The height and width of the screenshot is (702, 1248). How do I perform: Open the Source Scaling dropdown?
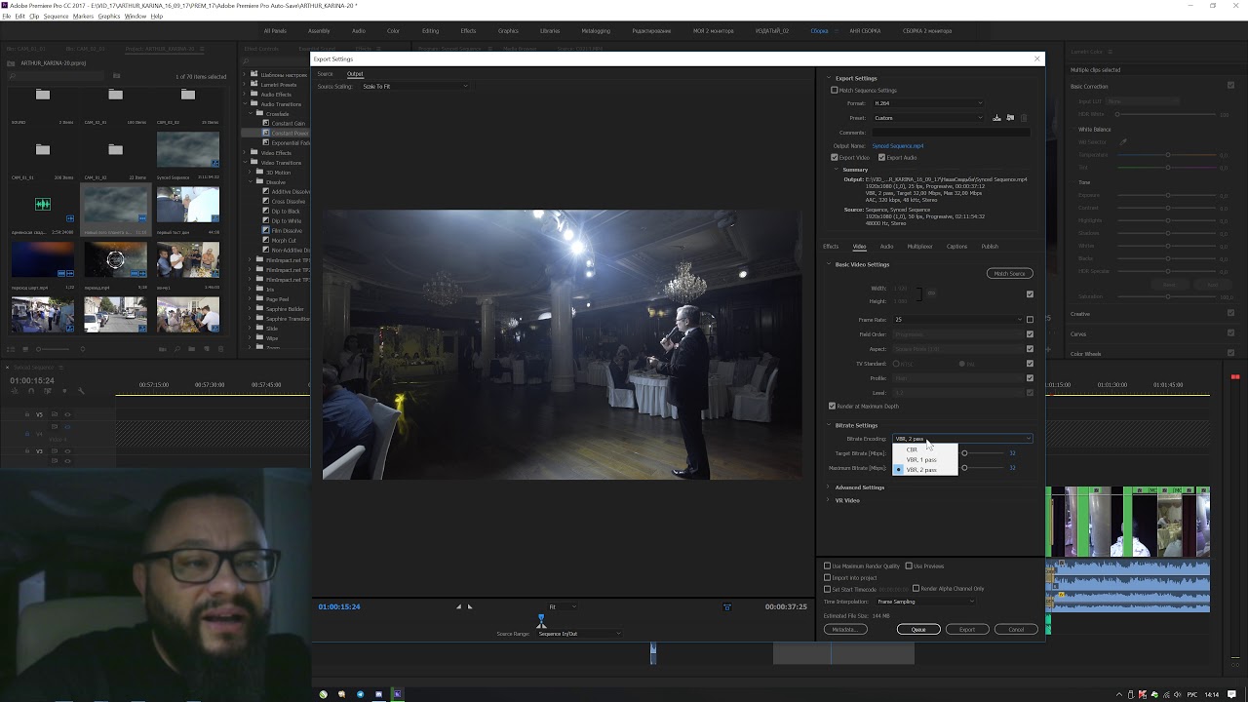[414, 87]
